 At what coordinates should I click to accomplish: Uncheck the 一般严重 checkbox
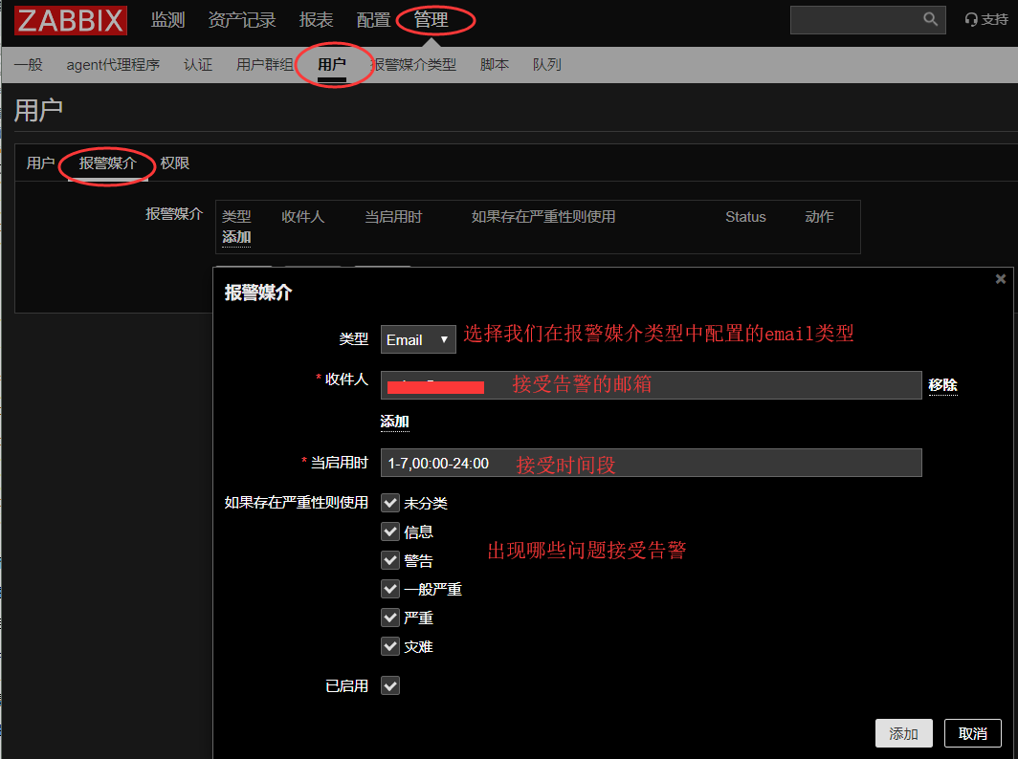pyautogui.click(x=390, y=589)
